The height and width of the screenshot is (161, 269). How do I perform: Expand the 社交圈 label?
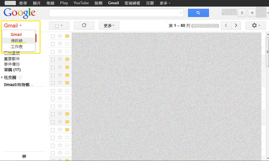coord(2,77)
